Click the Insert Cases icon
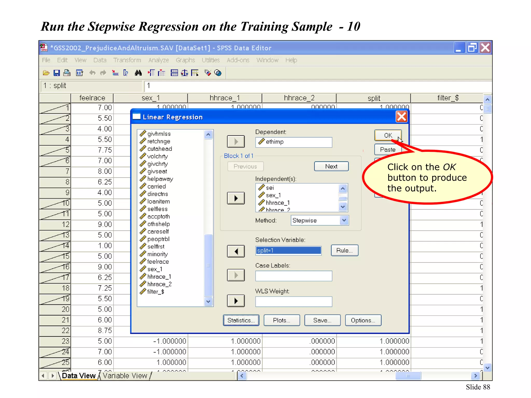This screenshot has height=398, width=531. (x=151, y=73)
